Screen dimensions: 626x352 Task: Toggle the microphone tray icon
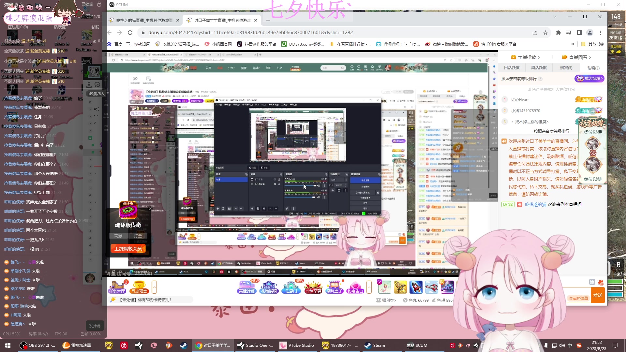click(546, 345)
